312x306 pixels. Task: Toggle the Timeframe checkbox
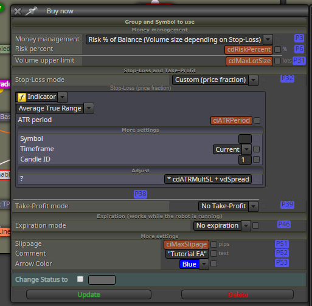pos(256,149)
